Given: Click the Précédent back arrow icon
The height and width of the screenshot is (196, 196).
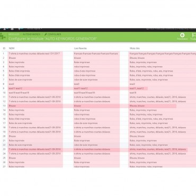Looking at the screenshot, I should [182, 35].
